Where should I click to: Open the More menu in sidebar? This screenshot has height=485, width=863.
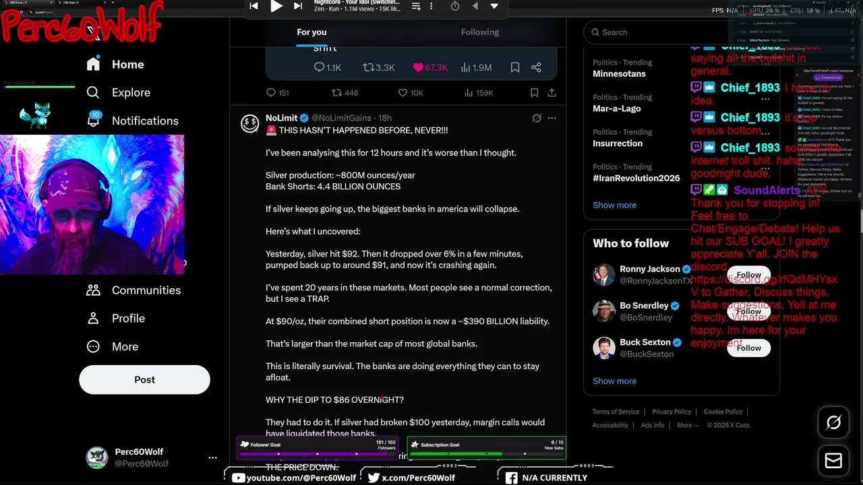click(112, 346)
